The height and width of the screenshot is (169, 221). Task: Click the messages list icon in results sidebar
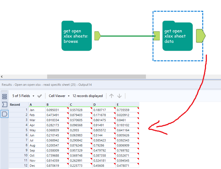click(5, 97)
